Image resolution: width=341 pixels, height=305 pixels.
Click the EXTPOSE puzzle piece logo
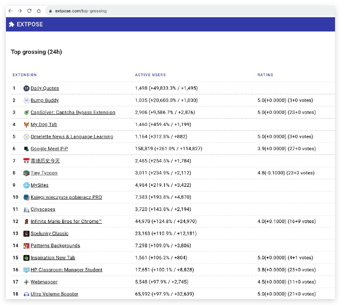pyautogui.click(x=12, y=24)
